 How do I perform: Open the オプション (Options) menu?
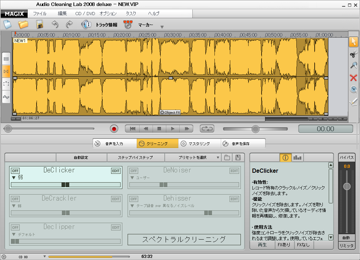click(x=108, y=14)
